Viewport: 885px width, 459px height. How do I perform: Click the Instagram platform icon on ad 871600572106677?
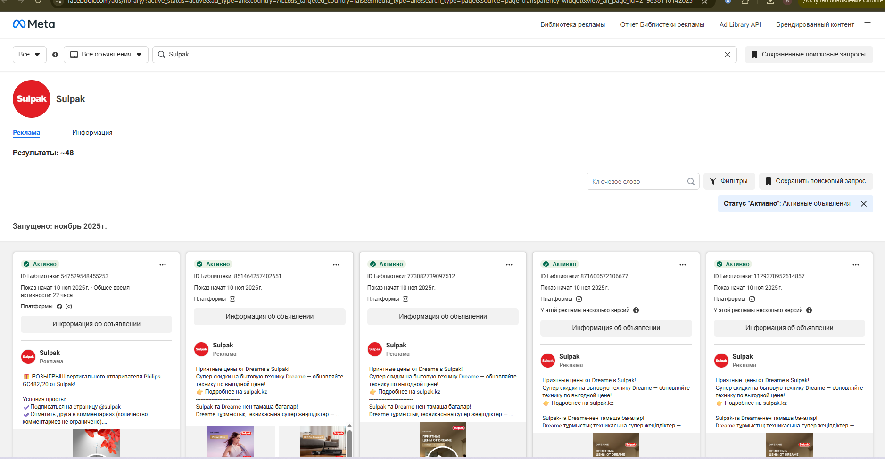click(x=579, y=299)
